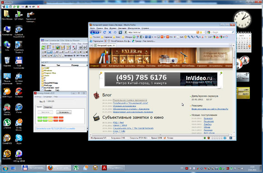This screenshot has width=263, height=173.
Task: Open the back/forward history dropdown arrow
Action: (100, 32)
